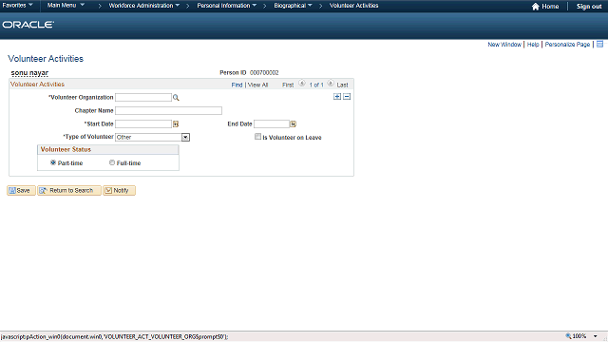
Task: Select Volunteer Activities breadcrumb item
Action: tap(353, 6)
